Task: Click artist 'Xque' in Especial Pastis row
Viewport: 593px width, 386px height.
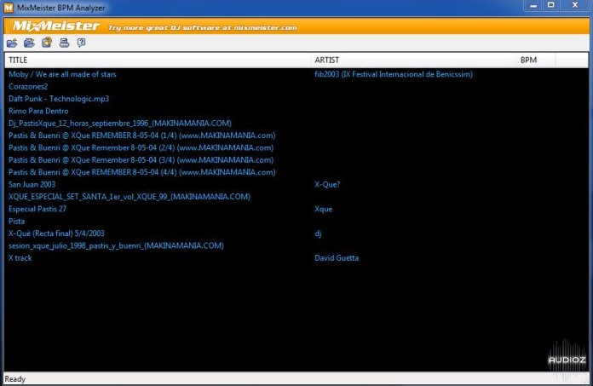Action: 324,209
